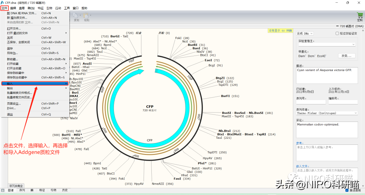365x195 pixels.
Task: Switch to the 序列 tab
Action: coord(22,190)
